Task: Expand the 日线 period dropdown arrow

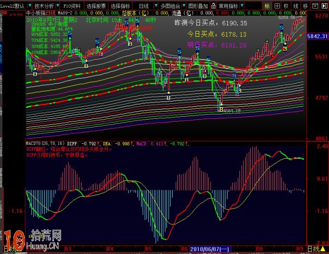Action: point(156,6)
